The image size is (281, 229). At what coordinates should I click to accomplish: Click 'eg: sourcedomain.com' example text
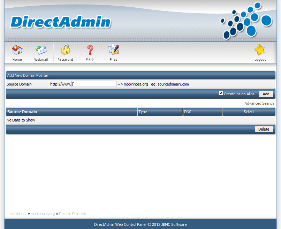(170, 84)
